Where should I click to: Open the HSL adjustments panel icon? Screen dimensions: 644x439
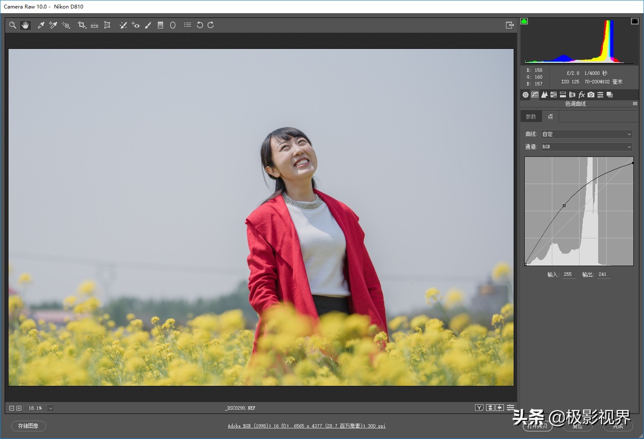click(554, 95)
